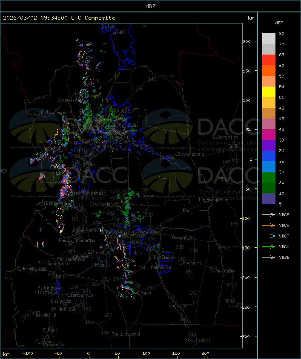The width and height of the screenshot is (301, 359).
Task: Click the white VBCP arrow icon
Action: point(269,215)
